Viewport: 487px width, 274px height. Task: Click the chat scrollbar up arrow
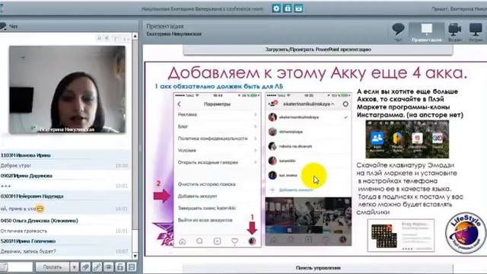coord(135,36)
